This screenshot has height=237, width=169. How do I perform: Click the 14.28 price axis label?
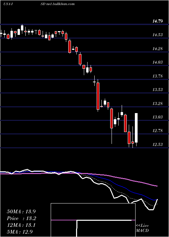pos(158,49)
